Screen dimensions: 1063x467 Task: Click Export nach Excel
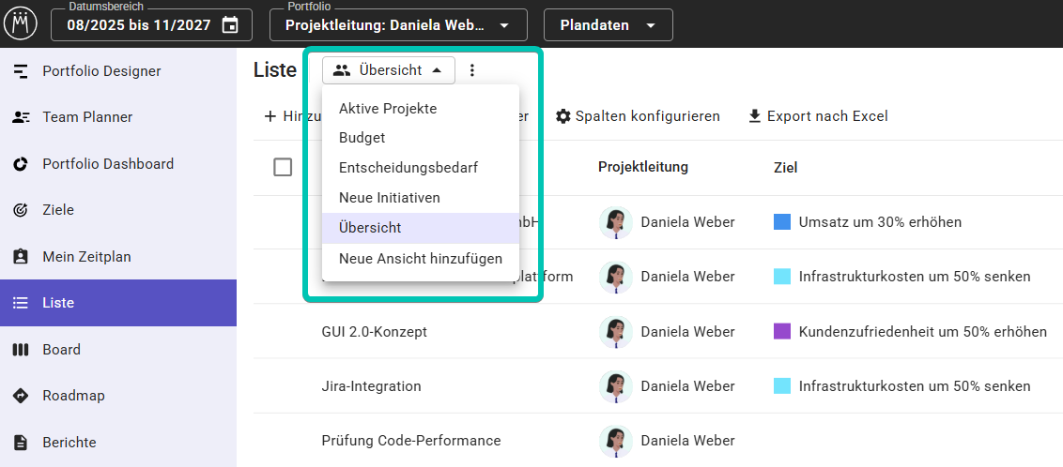817,116
